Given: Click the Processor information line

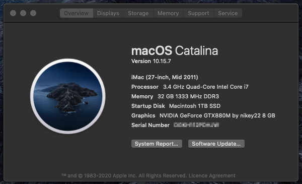Looking at the screenshot, I should click(190, 87).
